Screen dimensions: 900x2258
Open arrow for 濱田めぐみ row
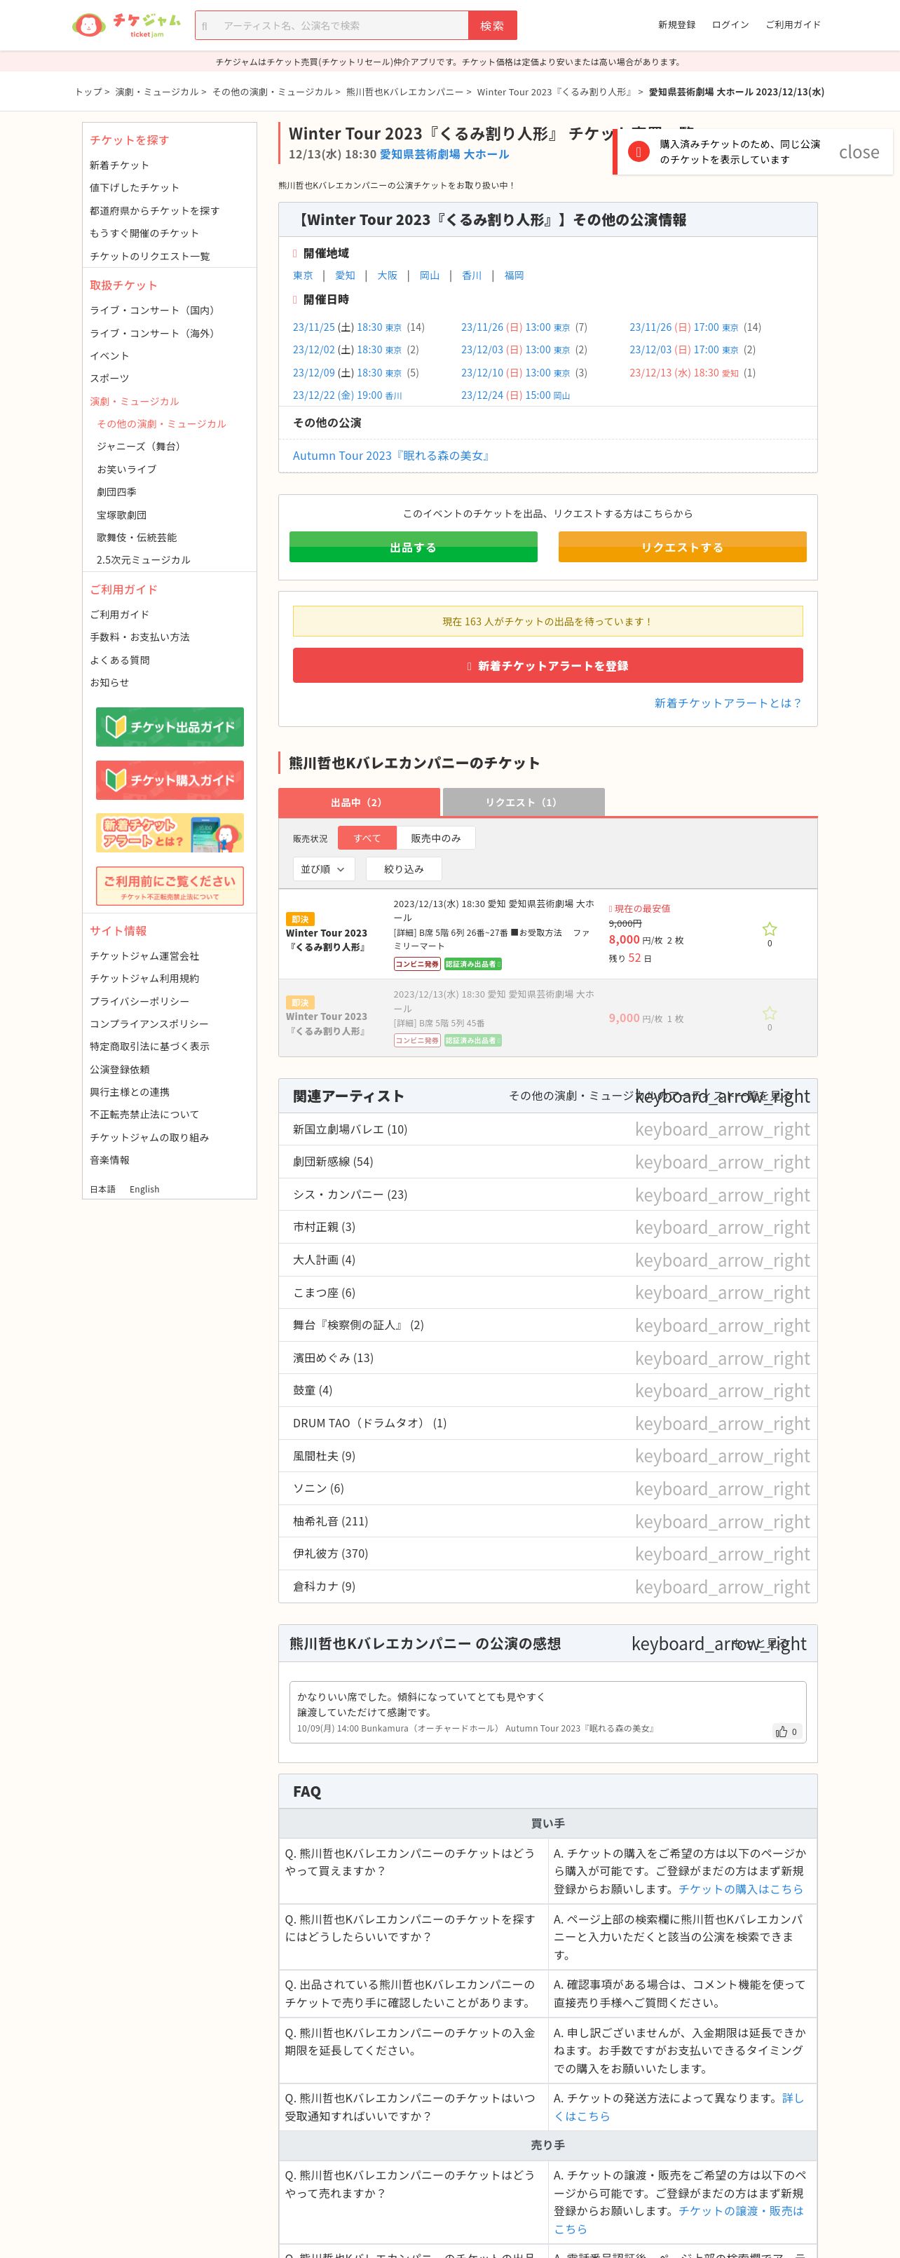[722, 1358]
